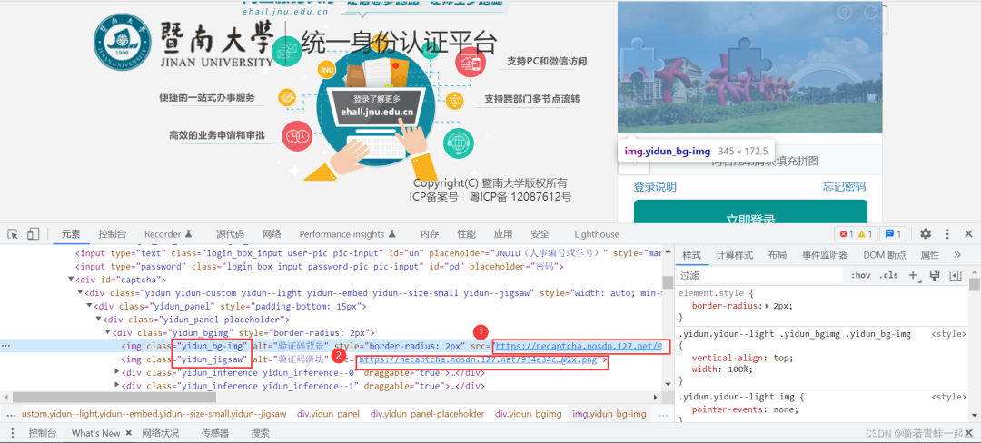This screenshot has width=981, height=443.
Task: Switch to the 控制台 tab
Action: pyautogui.click(x=112, y=234)
